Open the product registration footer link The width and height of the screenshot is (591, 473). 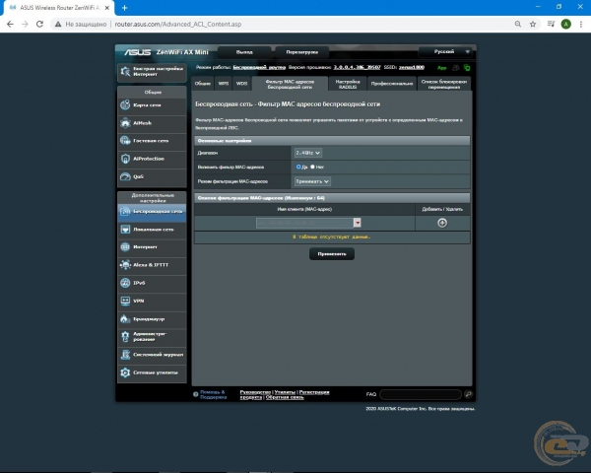[285, 394]
